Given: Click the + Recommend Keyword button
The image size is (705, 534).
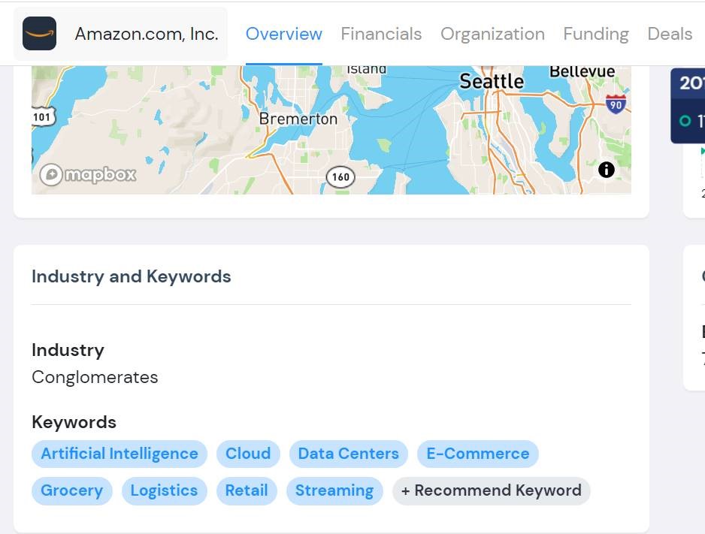Looking at the screenshot, I should point(492,490).
